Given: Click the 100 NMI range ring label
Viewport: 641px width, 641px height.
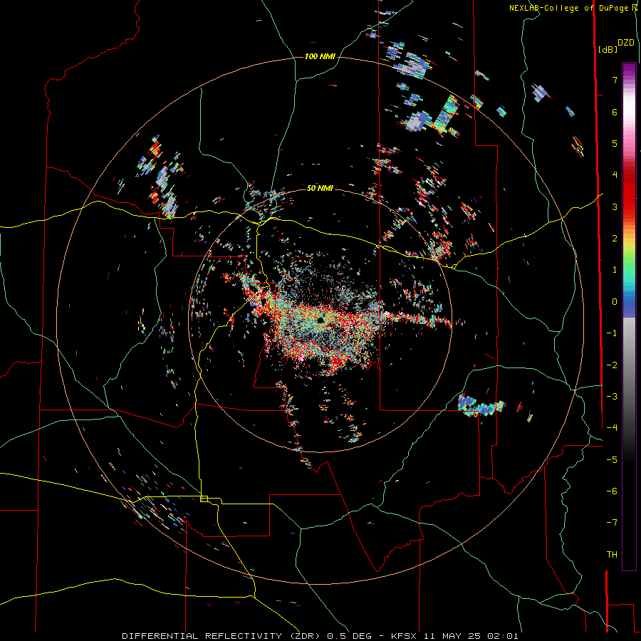Looking at the screenshot, I should tap(320, 56).
